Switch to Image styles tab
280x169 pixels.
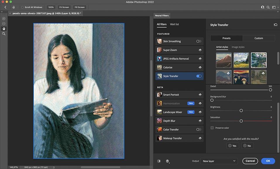pos(238,47)
